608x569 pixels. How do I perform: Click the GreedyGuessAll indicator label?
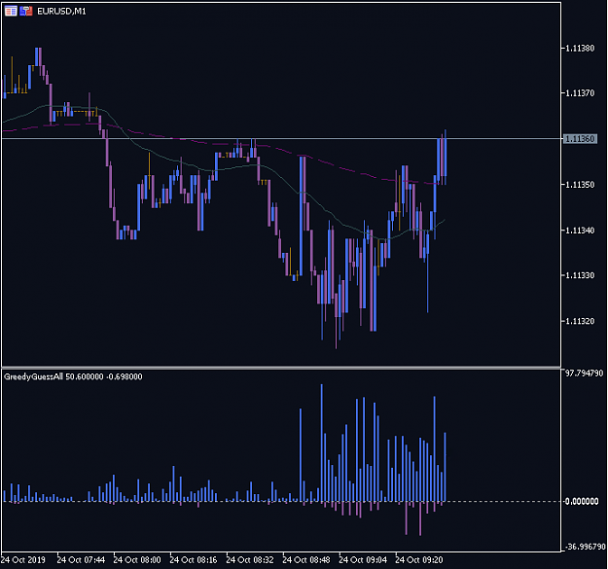[x=73, y=376]
